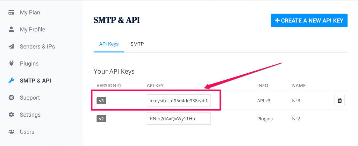This screenshot has width=358, height=146.
Task: Click the credit card icon beside My Plan
Action: (x=11, y=13)
